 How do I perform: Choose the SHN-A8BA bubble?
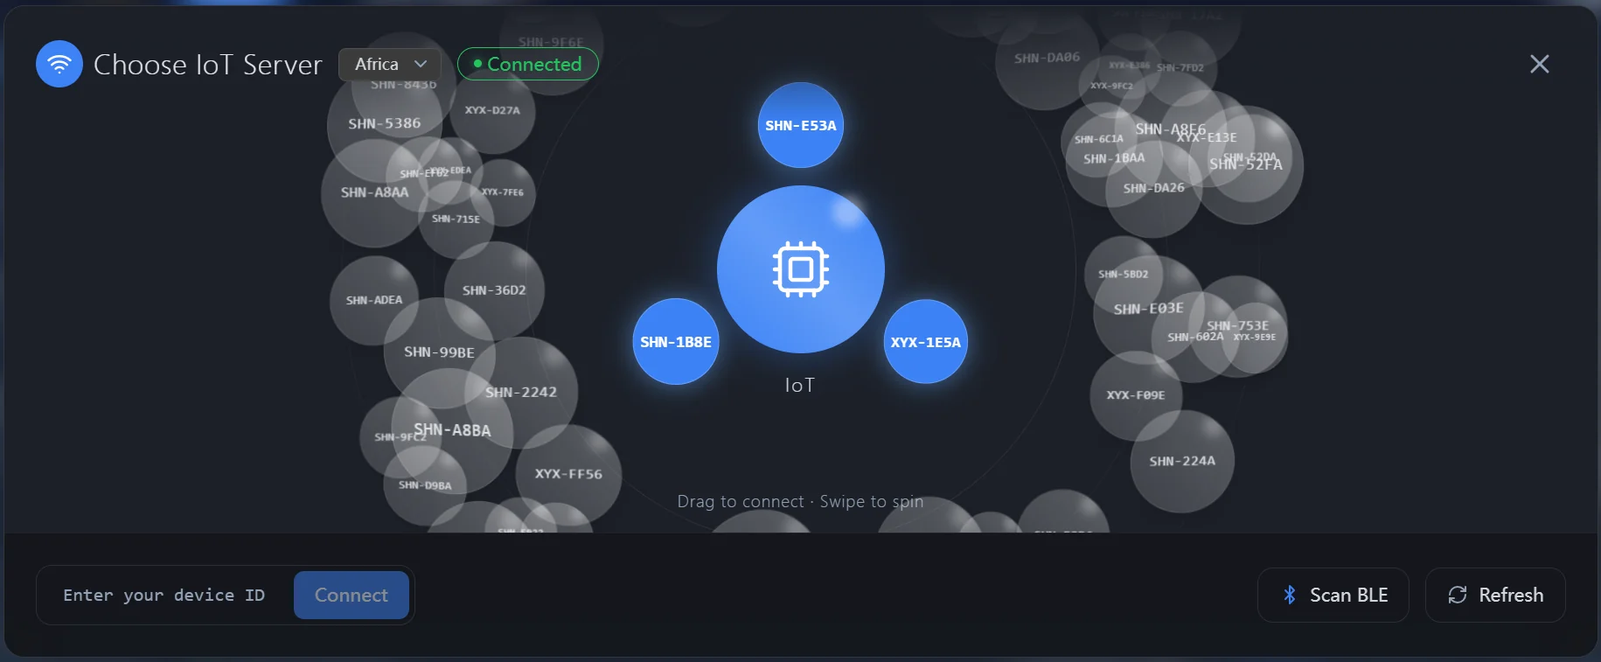pyautogui.click(x=452, y=430)
